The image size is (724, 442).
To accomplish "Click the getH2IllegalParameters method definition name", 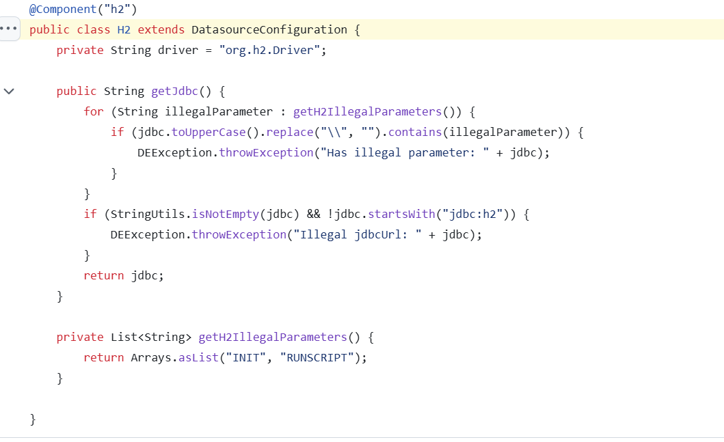I will [273, 337].
